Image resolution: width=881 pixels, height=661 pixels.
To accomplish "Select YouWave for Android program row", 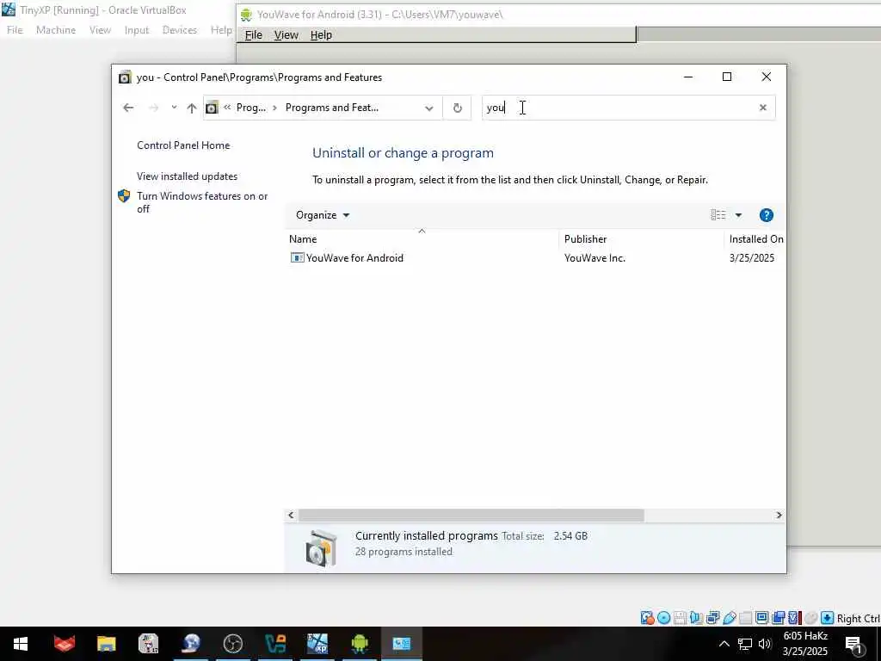I will click(x=354, y=258).
